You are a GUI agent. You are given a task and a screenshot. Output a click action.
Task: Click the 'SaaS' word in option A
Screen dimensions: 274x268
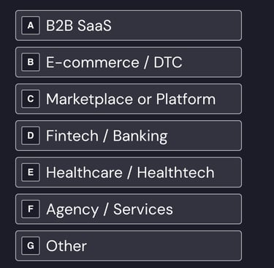pyautogui.click(x=94, y=26)
